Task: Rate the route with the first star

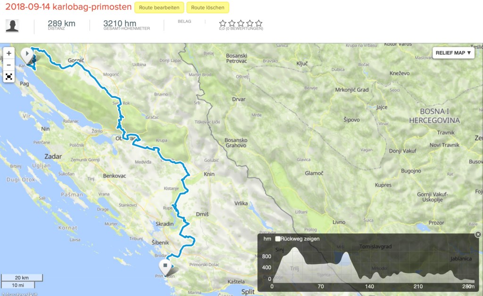Action: [223, 23]
